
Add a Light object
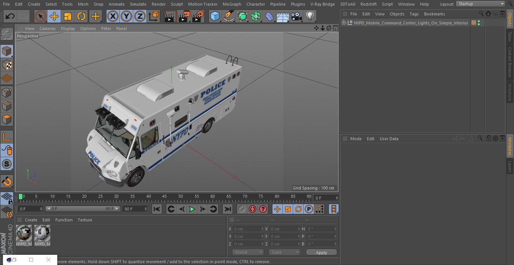click(310, 16)
